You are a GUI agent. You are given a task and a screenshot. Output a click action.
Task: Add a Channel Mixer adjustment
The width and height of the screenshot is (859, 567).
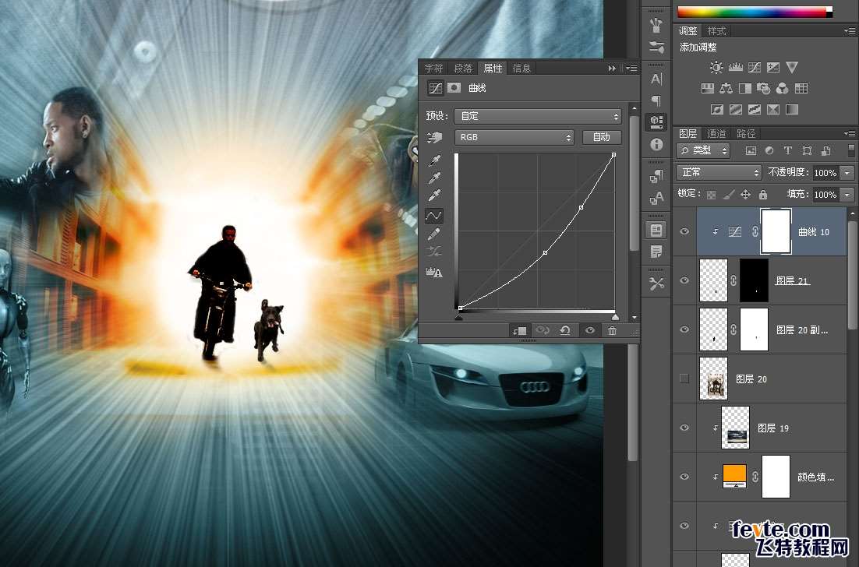pos(783,88)
